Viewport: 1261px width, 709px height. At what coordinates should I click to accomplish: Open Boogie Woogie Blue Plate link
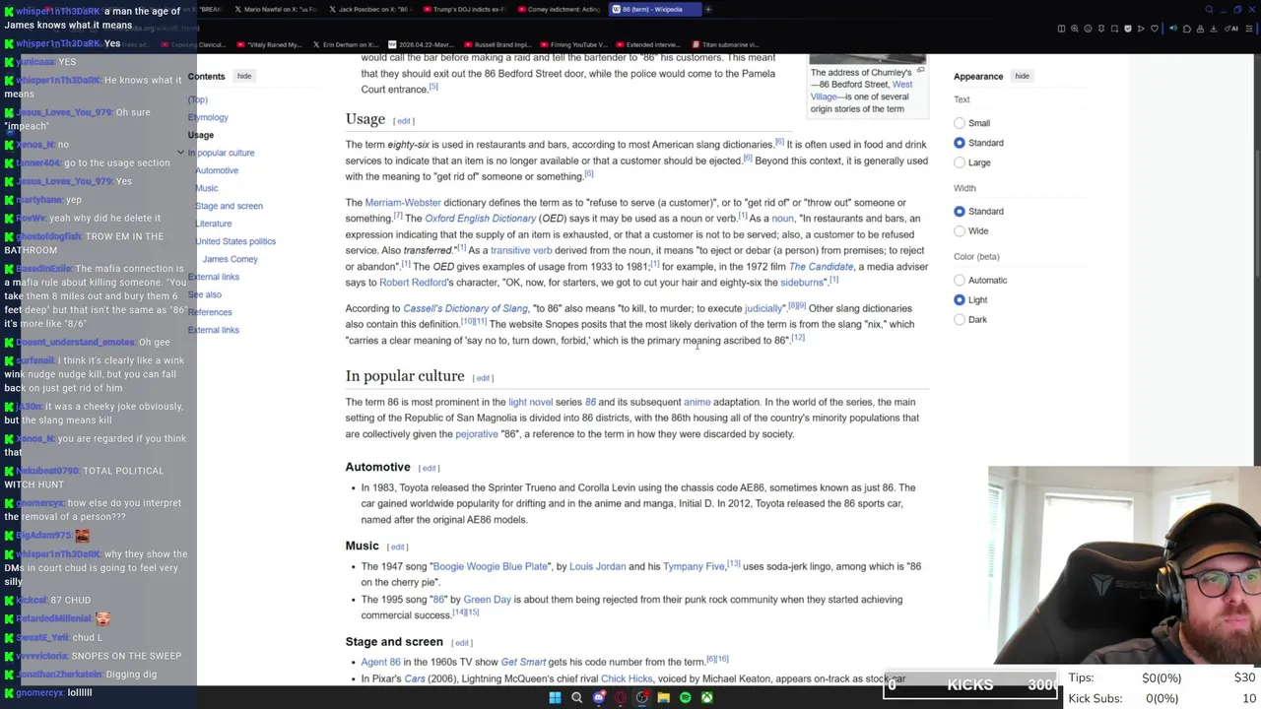pyautogui.click(x=491, y=566)
